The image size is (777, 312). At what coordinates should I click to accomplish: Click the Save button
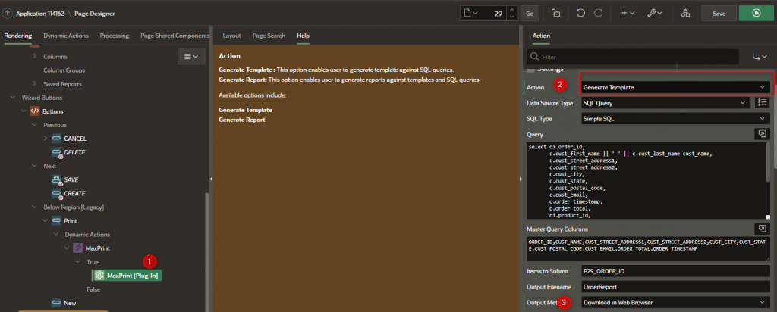pos(719,13)
